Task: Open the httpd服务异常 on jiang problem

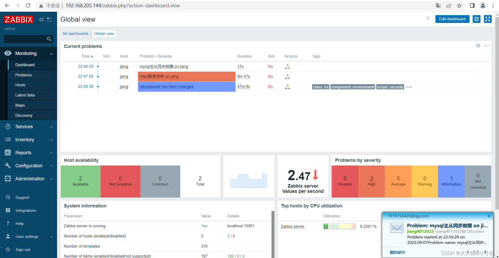Action: pyautogui.click(x=159, y=76)
